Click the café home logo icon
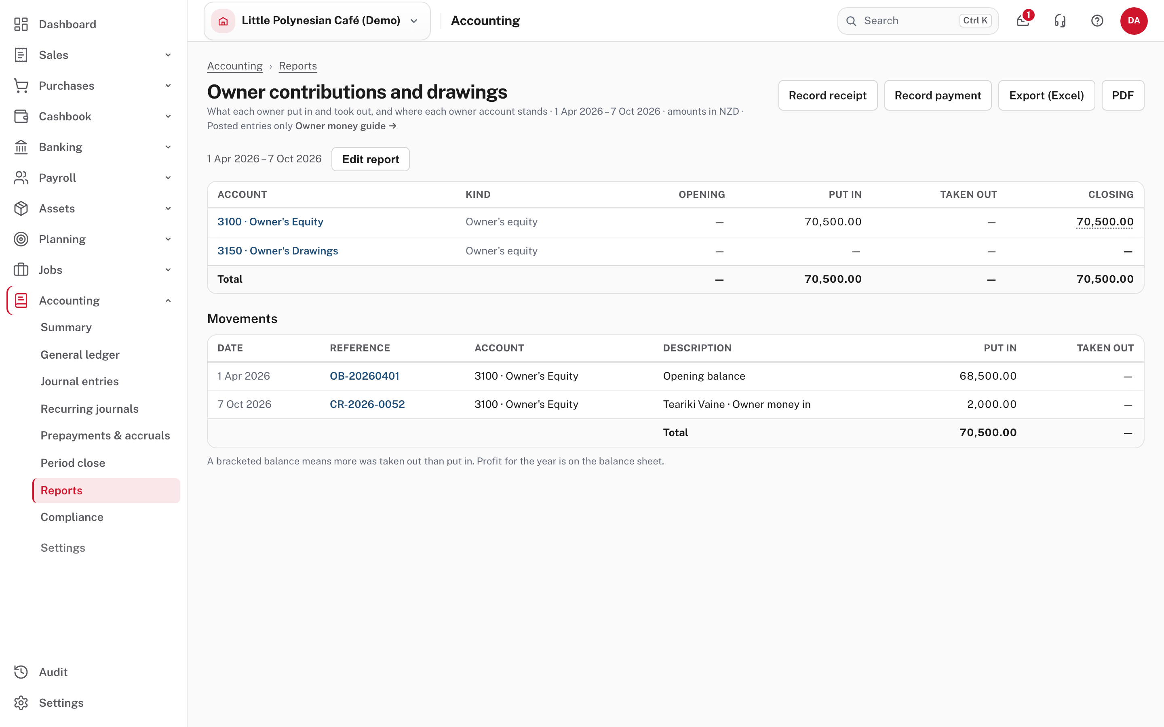1164x727 pixels. pyautogui.click(x=223, y=21)
